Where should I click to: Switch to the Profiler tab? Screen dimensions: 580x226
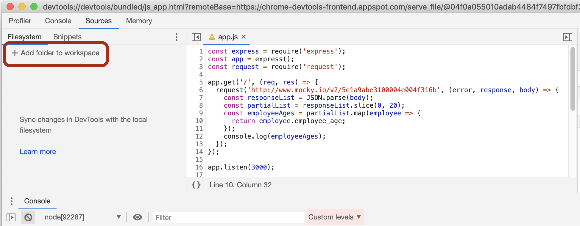click(x=20, y=21)
